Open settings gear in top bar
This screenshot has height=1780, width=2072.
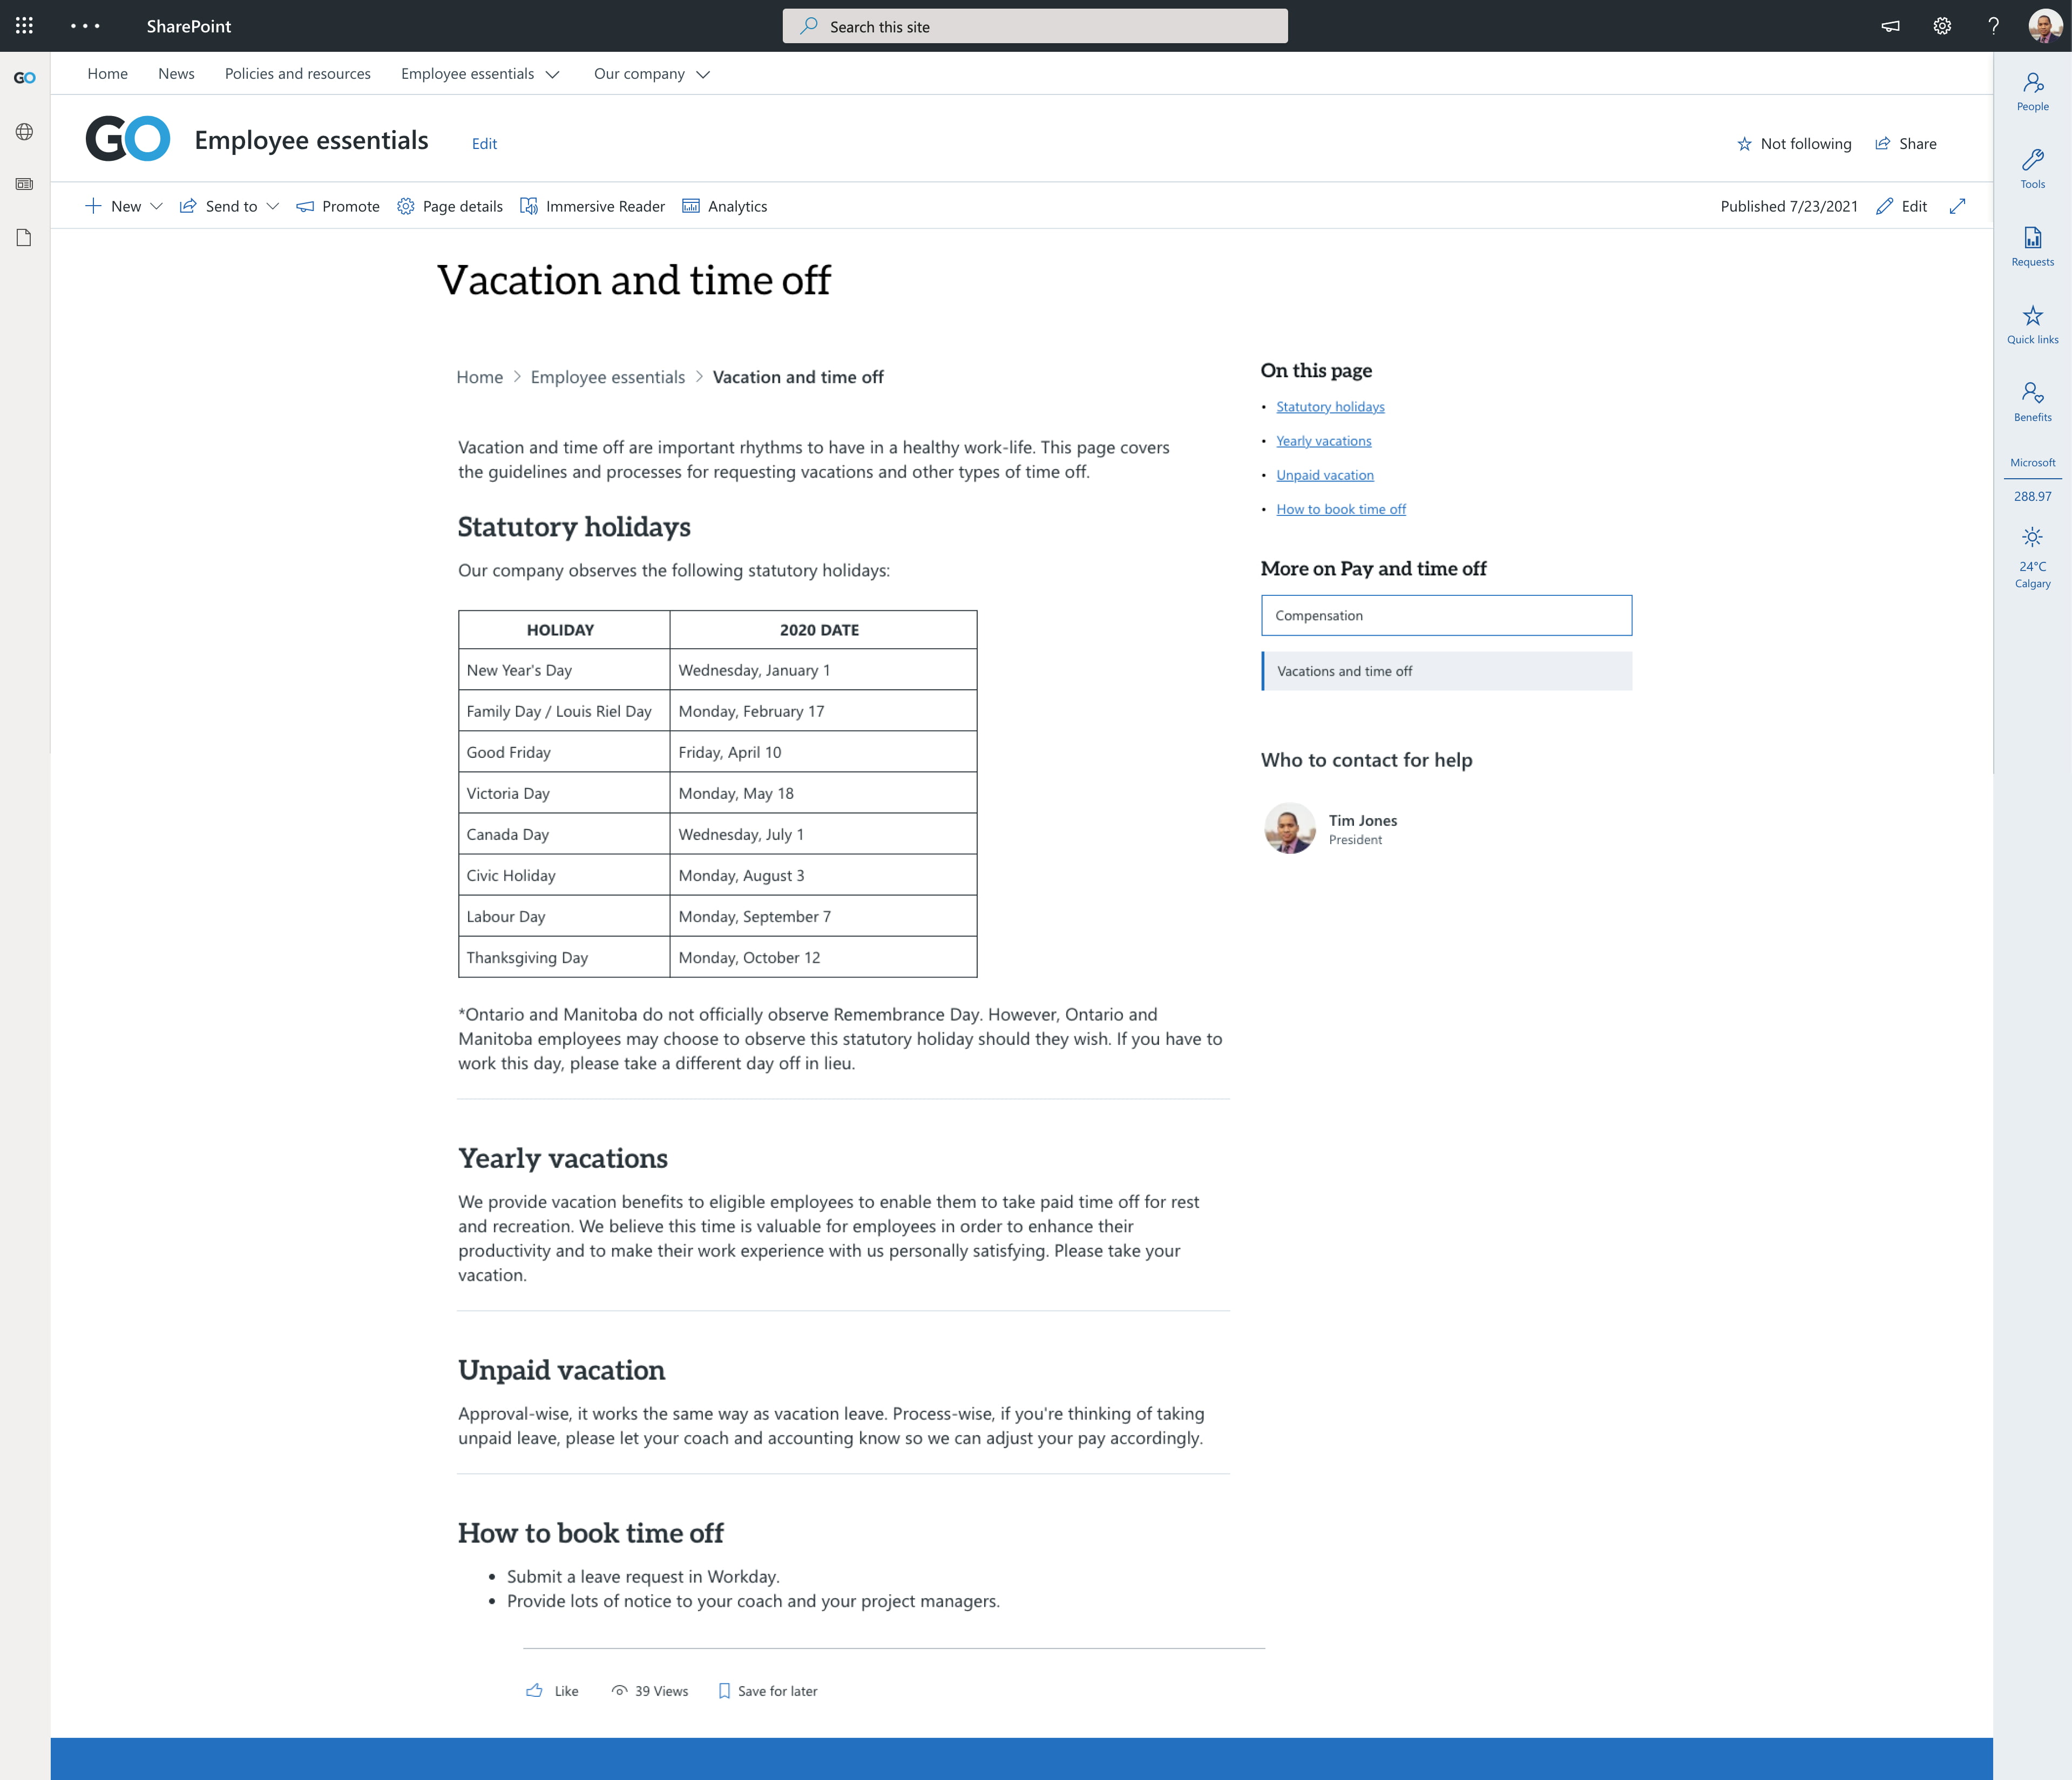pos(1941,26)
